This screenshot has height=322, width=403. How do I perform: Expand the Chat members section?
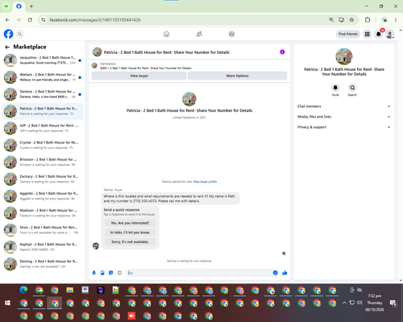[343, 106]
